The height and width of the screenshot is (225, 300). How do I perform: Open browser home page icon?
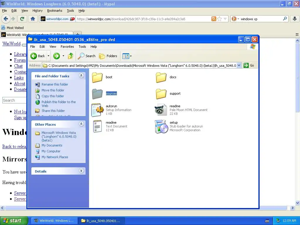33,19
